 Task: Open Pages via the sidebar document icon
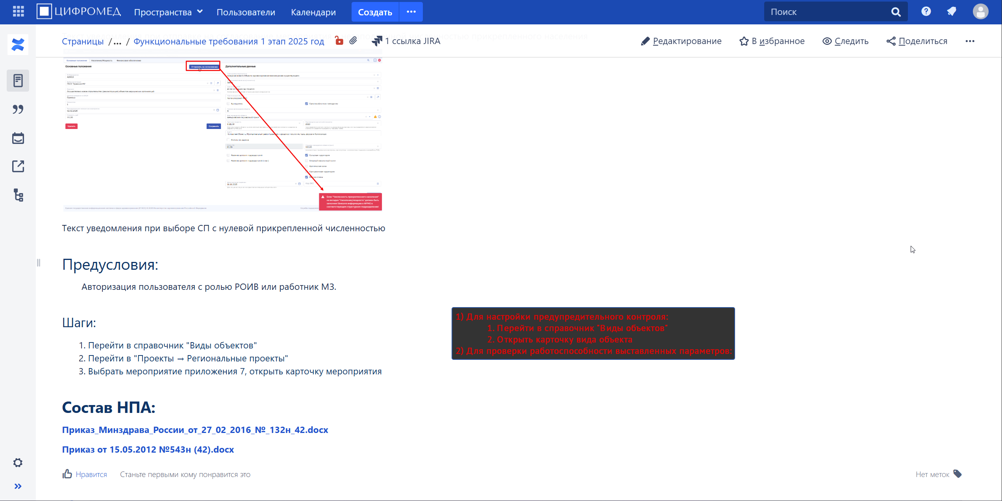18,81
